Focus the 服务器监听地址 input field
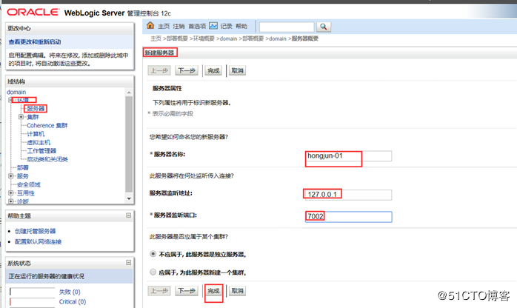The width and height of the screenshot is (517, 308). [349, 195]
